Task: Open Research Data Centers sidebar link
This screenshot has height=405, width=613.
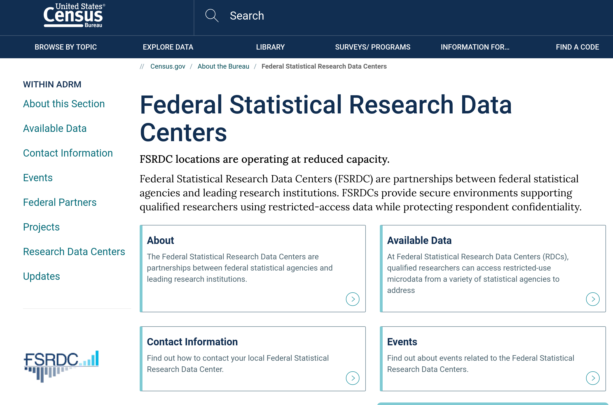Action: pyautogui.click(x=74, y=252)
